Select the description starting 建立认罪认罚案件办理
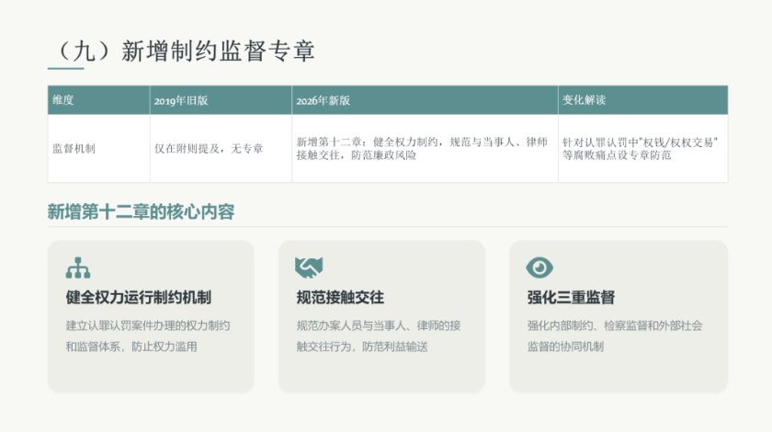 tap(148, 335)
